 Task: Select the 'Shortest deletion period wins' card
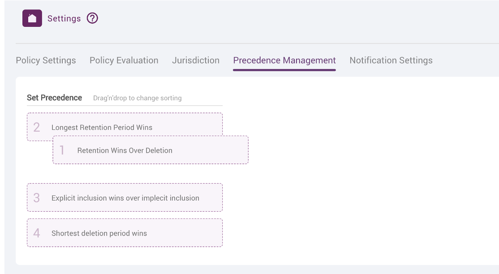(x=125, y=232)
